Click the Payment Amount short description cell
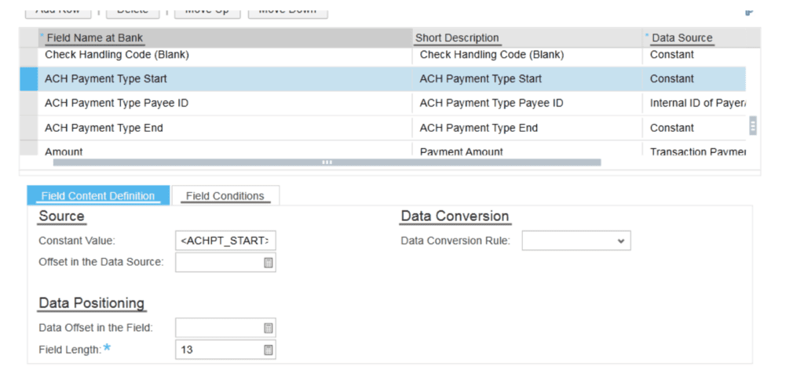Viewport: 804px width, 389px height. 527,150
